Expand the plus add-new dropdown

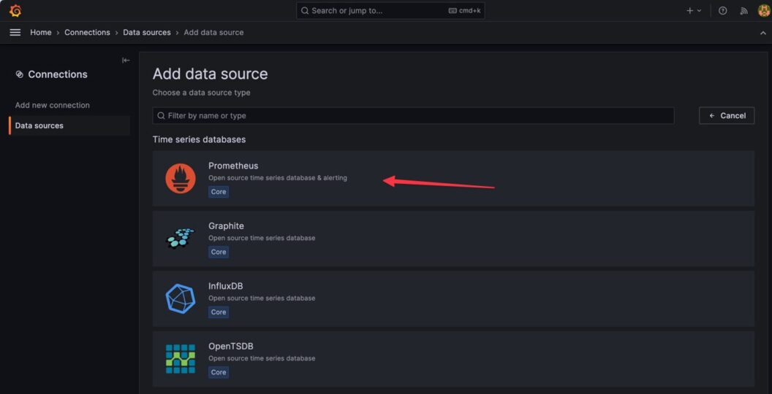tap(693, 11)
